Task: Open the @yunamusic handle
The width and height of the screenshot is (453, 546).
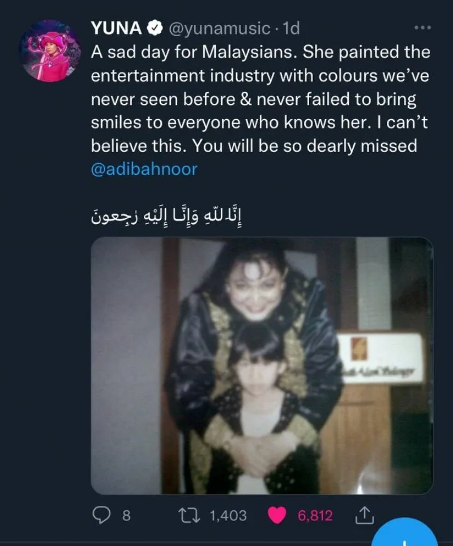Action: 219,28
